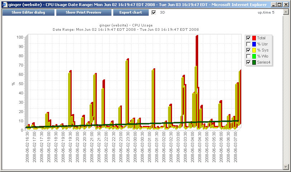
Task: Click the '2008-06-03 00:00' axis label
Action: click(x=135, y=147)
